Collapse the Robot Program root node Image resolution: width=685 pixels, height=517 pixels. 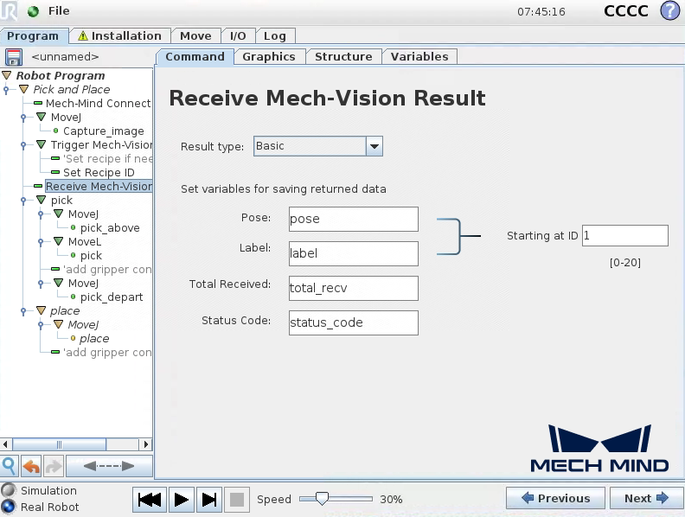7,75
